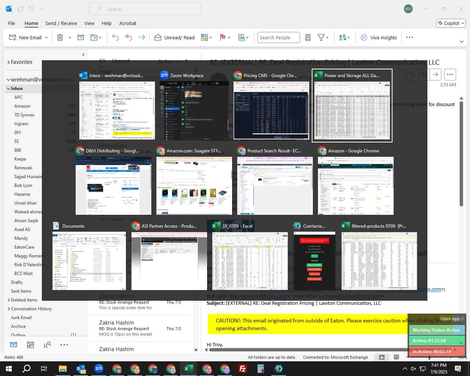This screenshot has height=376, width=470.
Task: Select the Zoom Workplace window thumbnail
Action: pyautogui.click(x=194, y=106)
